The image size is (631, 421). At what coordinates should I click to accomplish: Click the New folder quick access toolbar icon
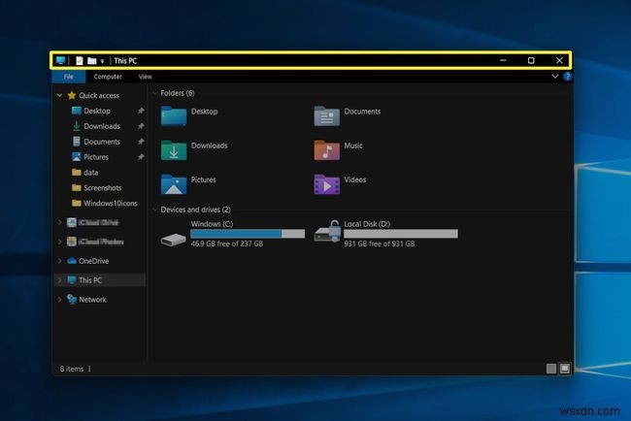click(92, 61)
